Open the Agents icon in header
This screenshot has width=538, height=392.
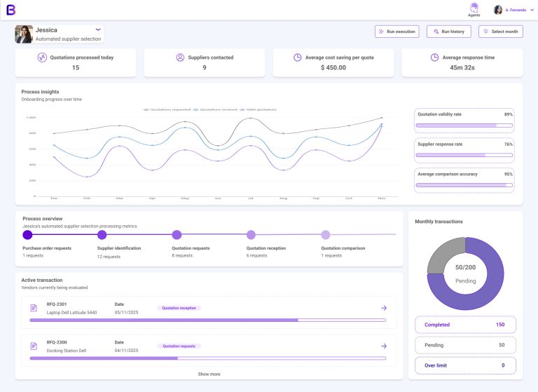(474, 8)
